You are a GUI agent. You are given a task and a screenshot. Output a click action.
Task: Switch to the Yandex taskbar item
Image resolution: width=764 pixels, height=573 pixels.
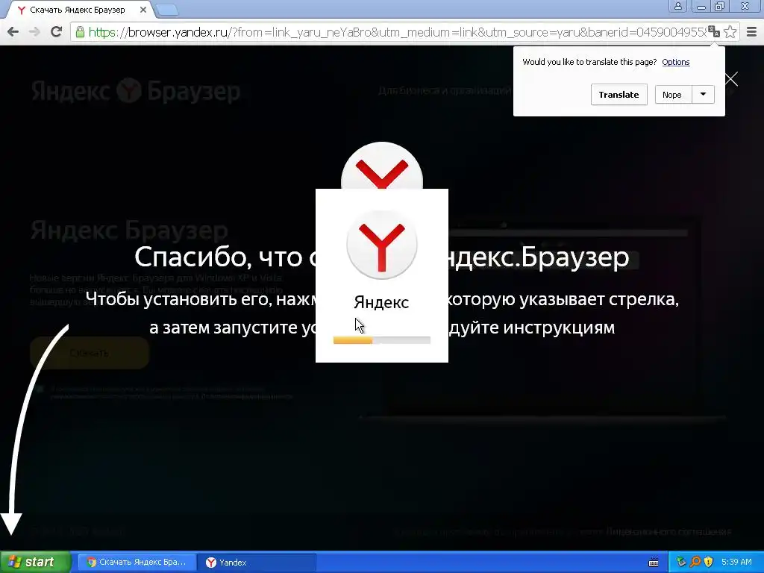click(x=257, y=563)
